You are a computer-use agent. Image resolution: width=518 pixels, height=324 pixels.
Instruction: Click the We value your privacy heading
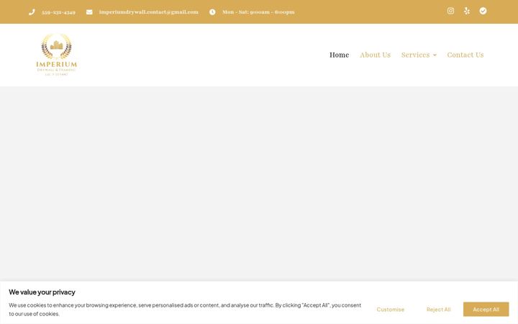[x=42, y=292]
